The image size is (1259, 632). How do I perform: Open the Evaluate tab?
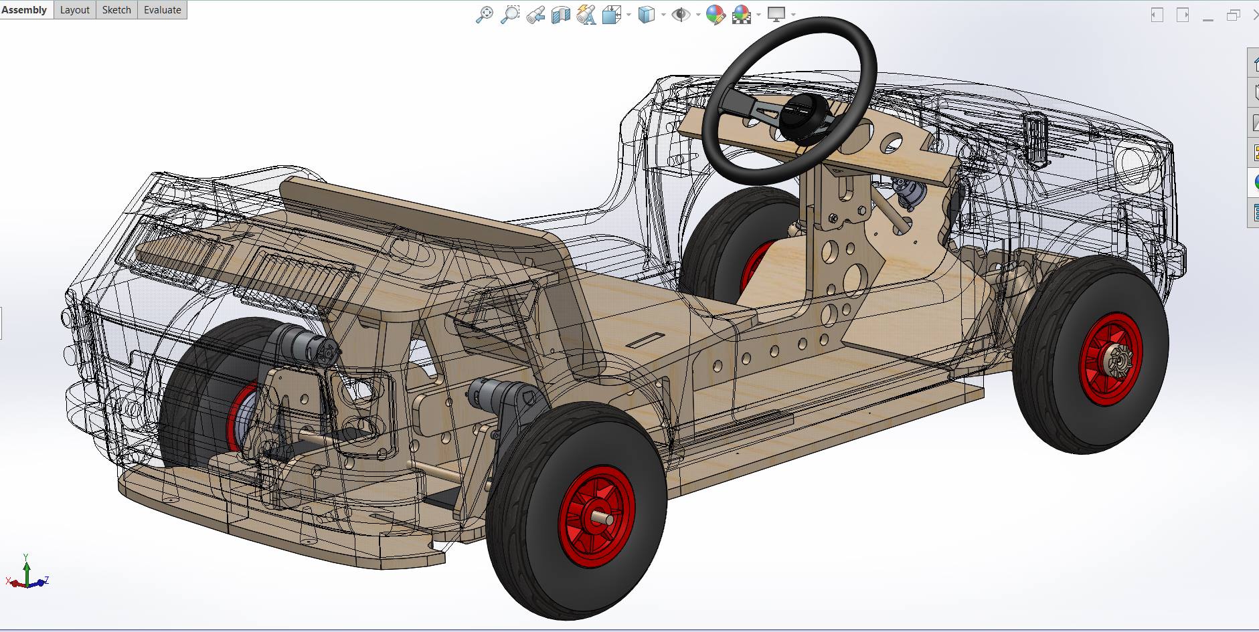point(162,10)
